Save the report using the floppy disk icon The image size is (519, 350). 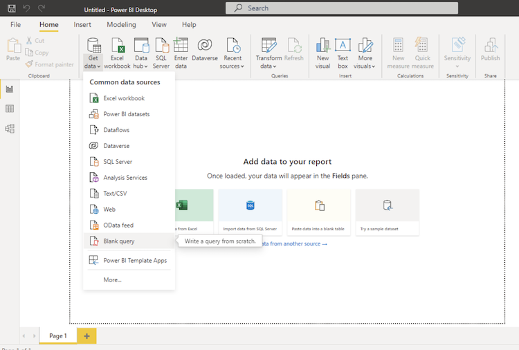12,8
